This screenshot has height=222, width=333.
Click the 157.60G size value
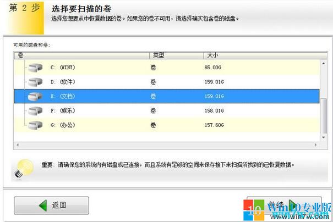tap(214, 125)
